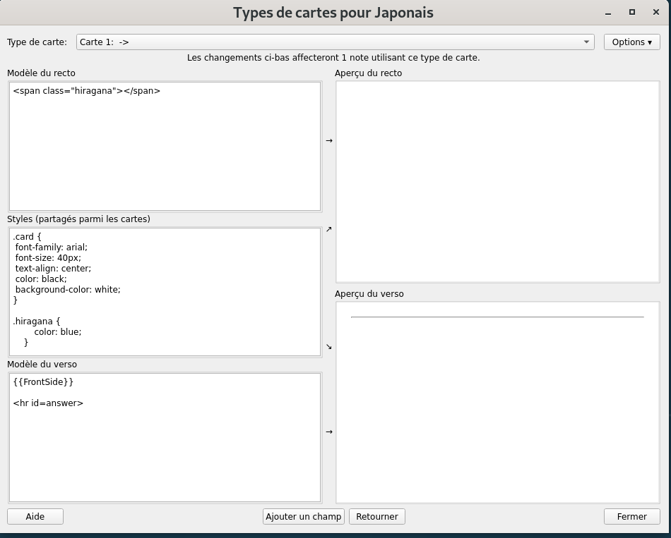
Task: Click the down-right arrow beside Styles editor
Action: [x=328, y=346]
